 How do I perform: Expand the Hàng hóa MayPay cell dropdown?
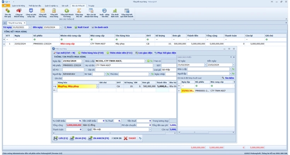click(x=97, y=86)
